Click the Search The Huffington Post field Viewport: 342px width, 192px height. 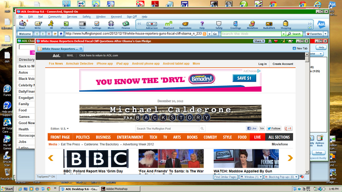click(x=167, y=129)
